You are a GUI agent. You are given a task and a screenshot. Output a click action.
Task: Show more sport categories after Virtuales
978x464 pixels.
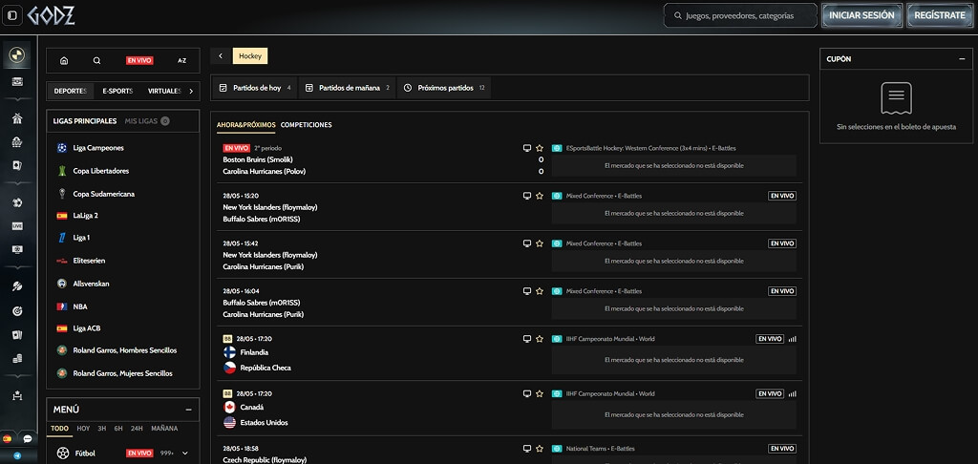191,91
